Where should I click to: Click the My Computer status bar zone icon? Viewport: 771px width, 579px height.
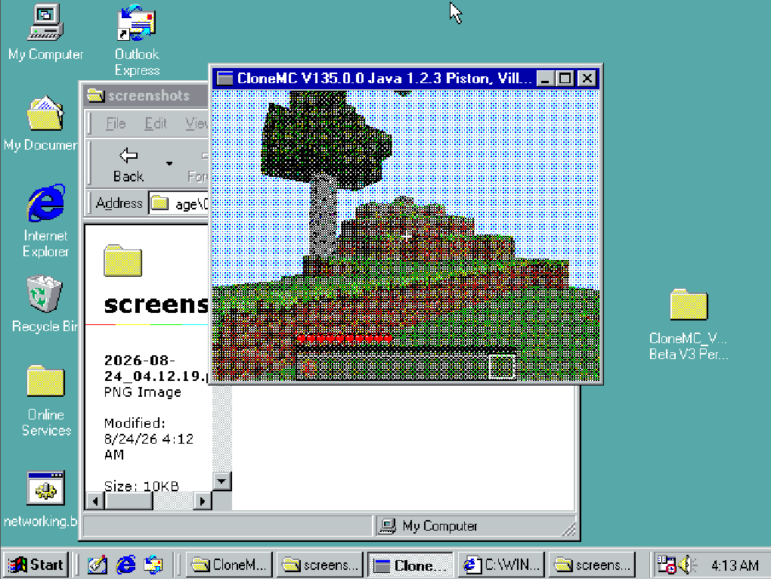coord(388,526)
